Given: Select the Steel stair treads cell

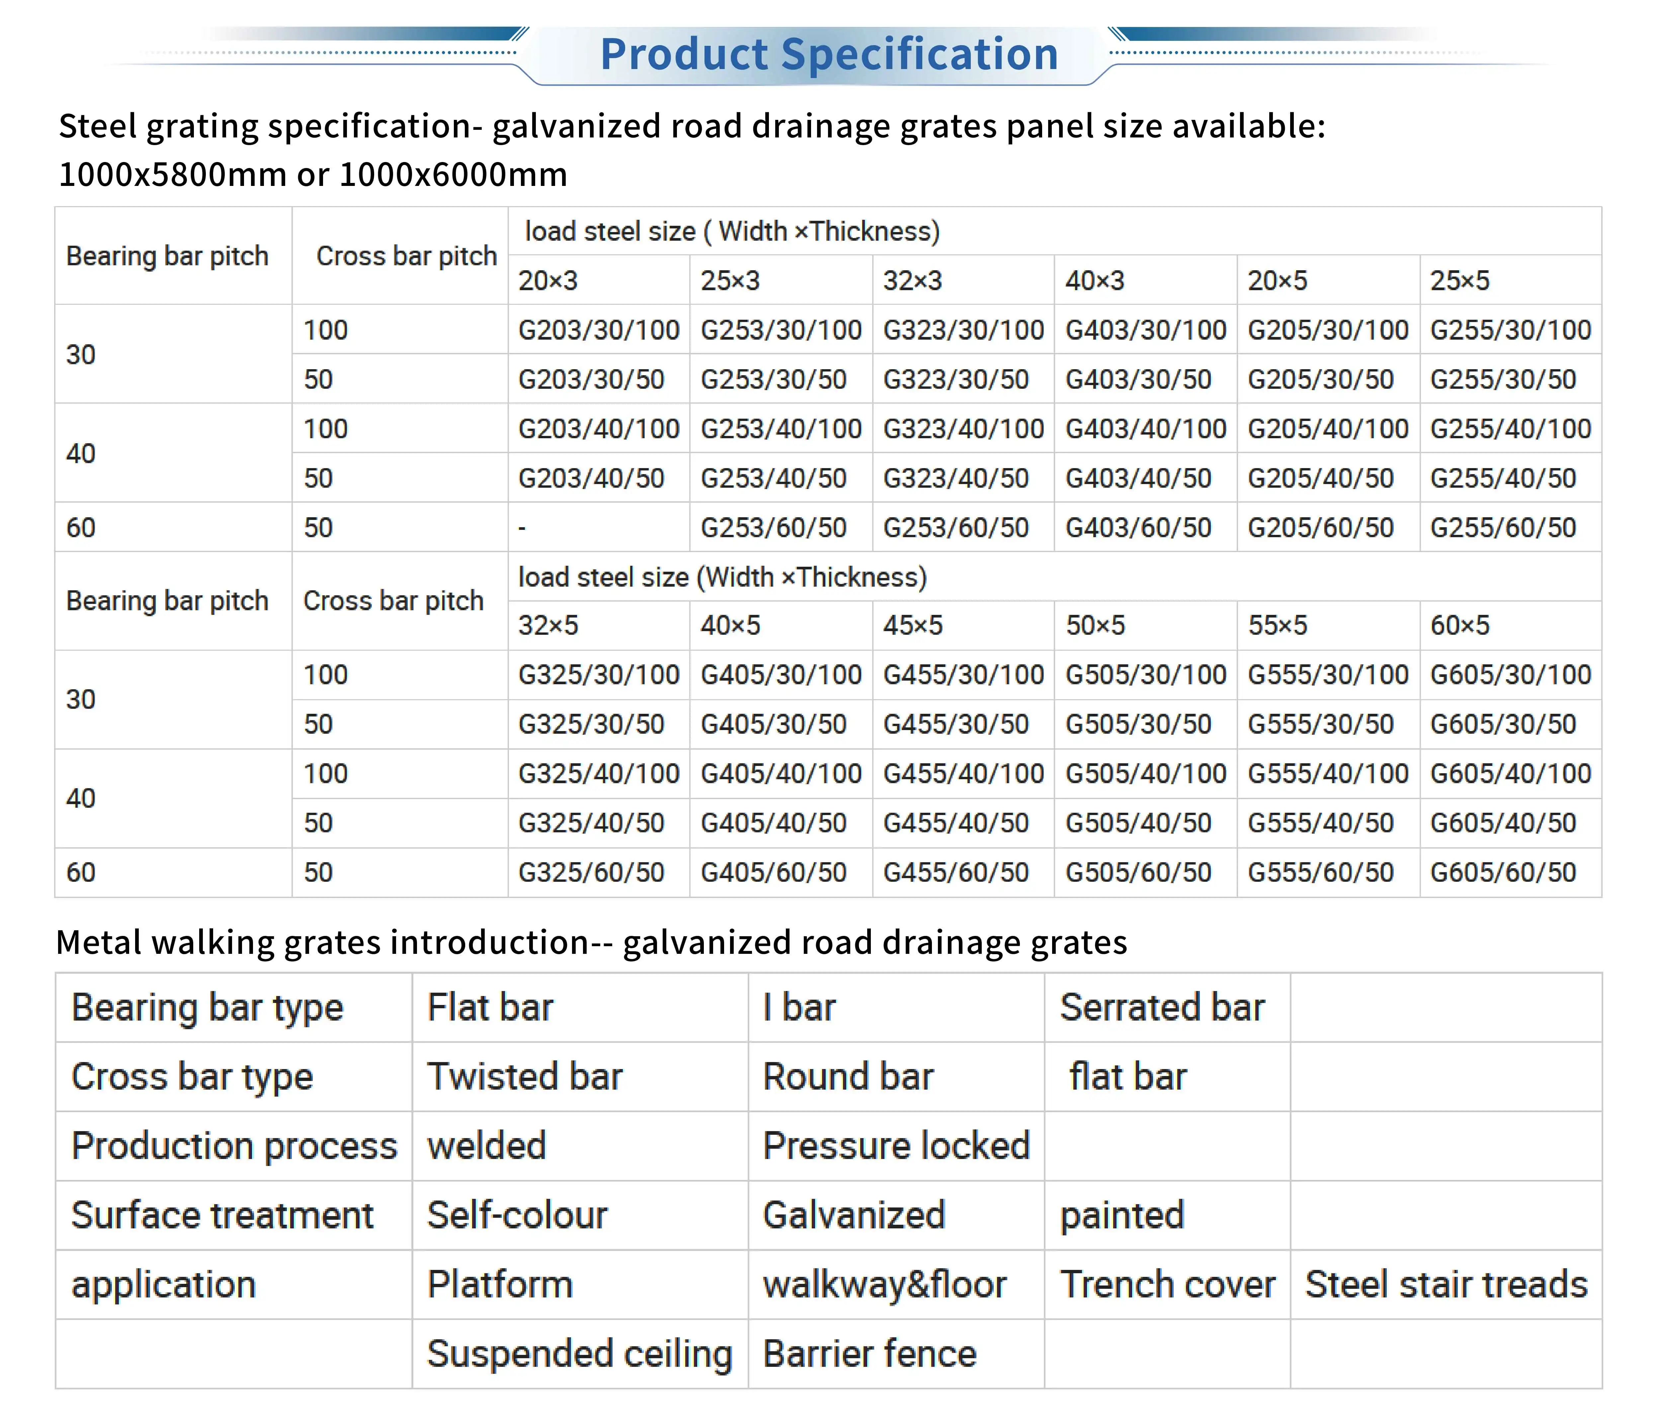Looking at the screenshot, I should point(1446,1285).
